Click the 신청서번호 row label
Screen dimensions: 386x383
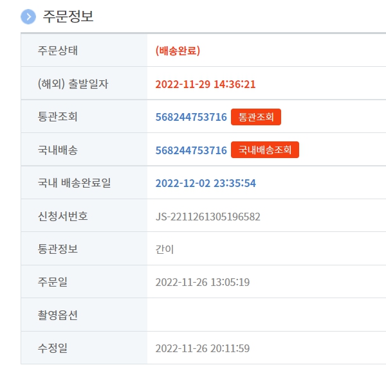[x=63, y=216]
